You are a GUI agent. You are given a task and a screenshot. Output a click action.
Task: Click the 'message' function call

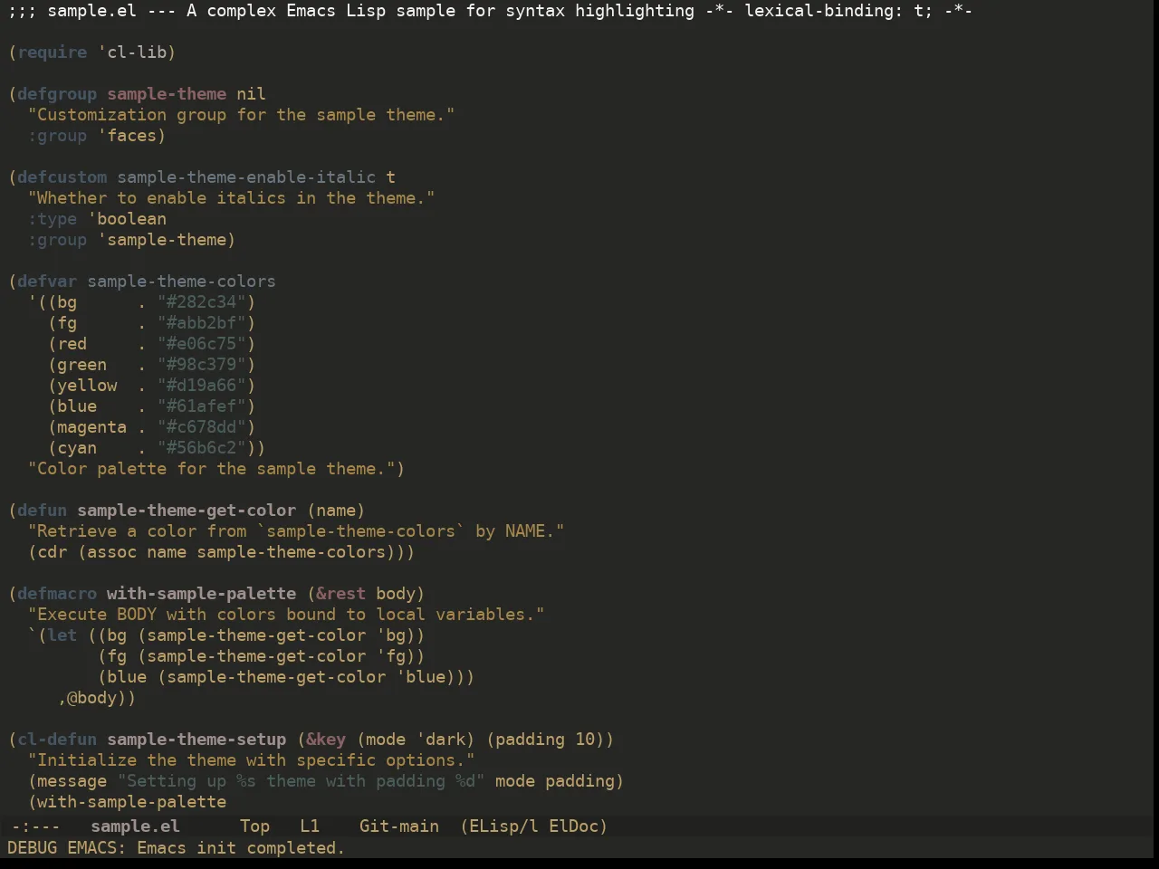point(72,781)
